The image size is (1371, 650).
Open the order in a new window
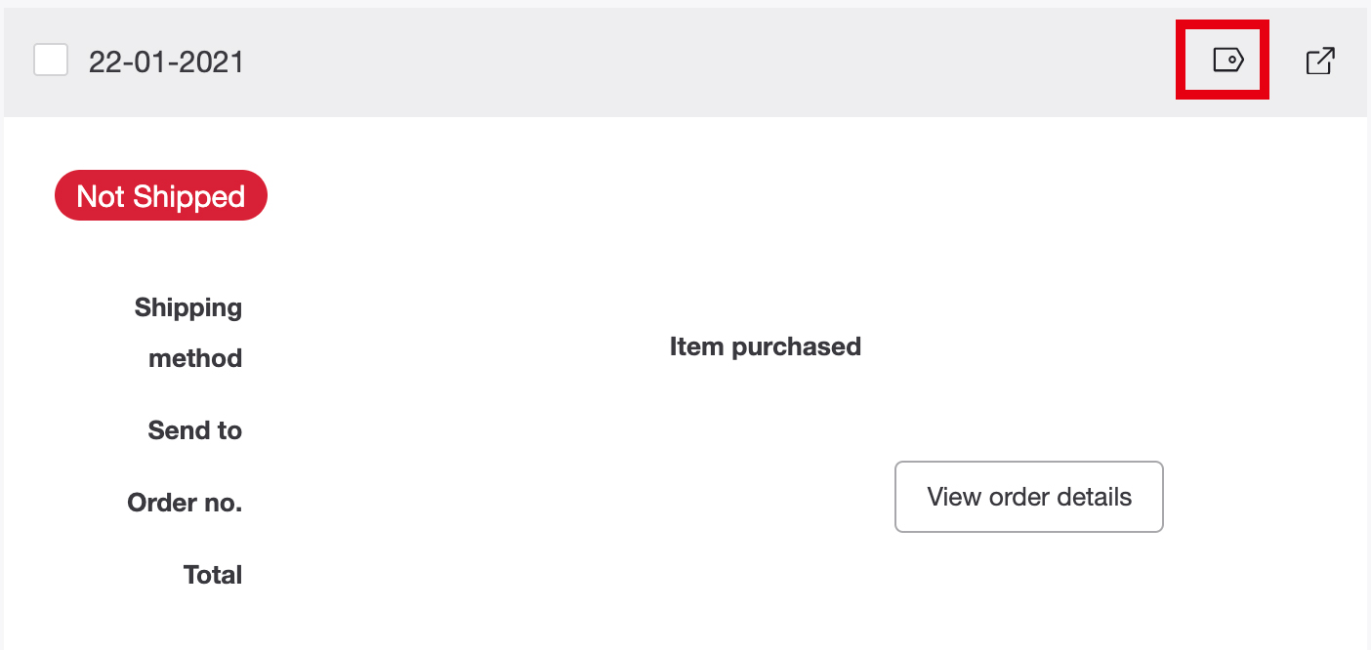click(x=1320, y=61)
